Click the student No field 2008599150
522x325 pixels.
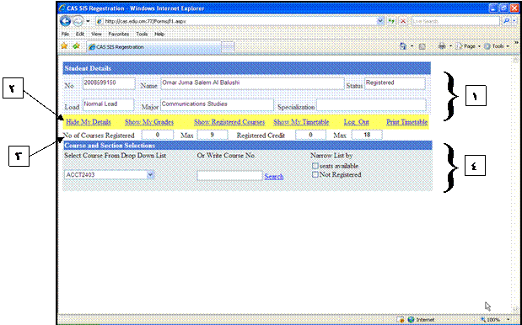(x=109, y=83)
